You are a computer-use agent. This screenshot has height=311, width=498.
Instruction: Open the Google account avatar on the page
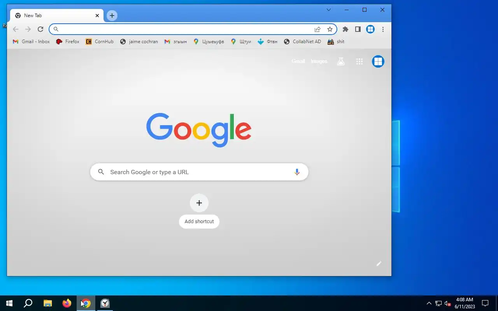pos(378,61)
